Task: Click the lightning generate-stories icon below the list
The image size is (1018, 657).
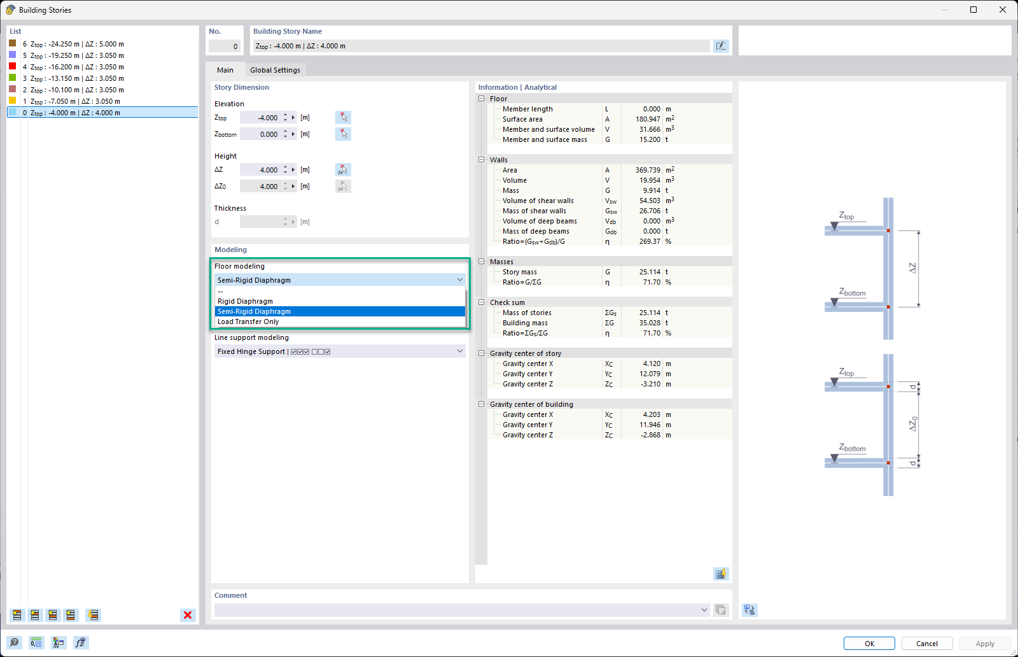Action: pyautogui.click(x=92, y=615)
